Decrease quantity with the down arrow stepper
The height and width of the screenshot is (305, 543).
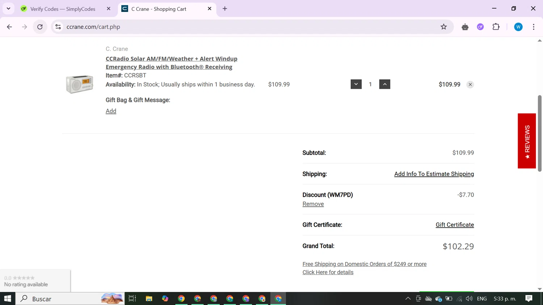pyautogui.click(x=356, y=84)
